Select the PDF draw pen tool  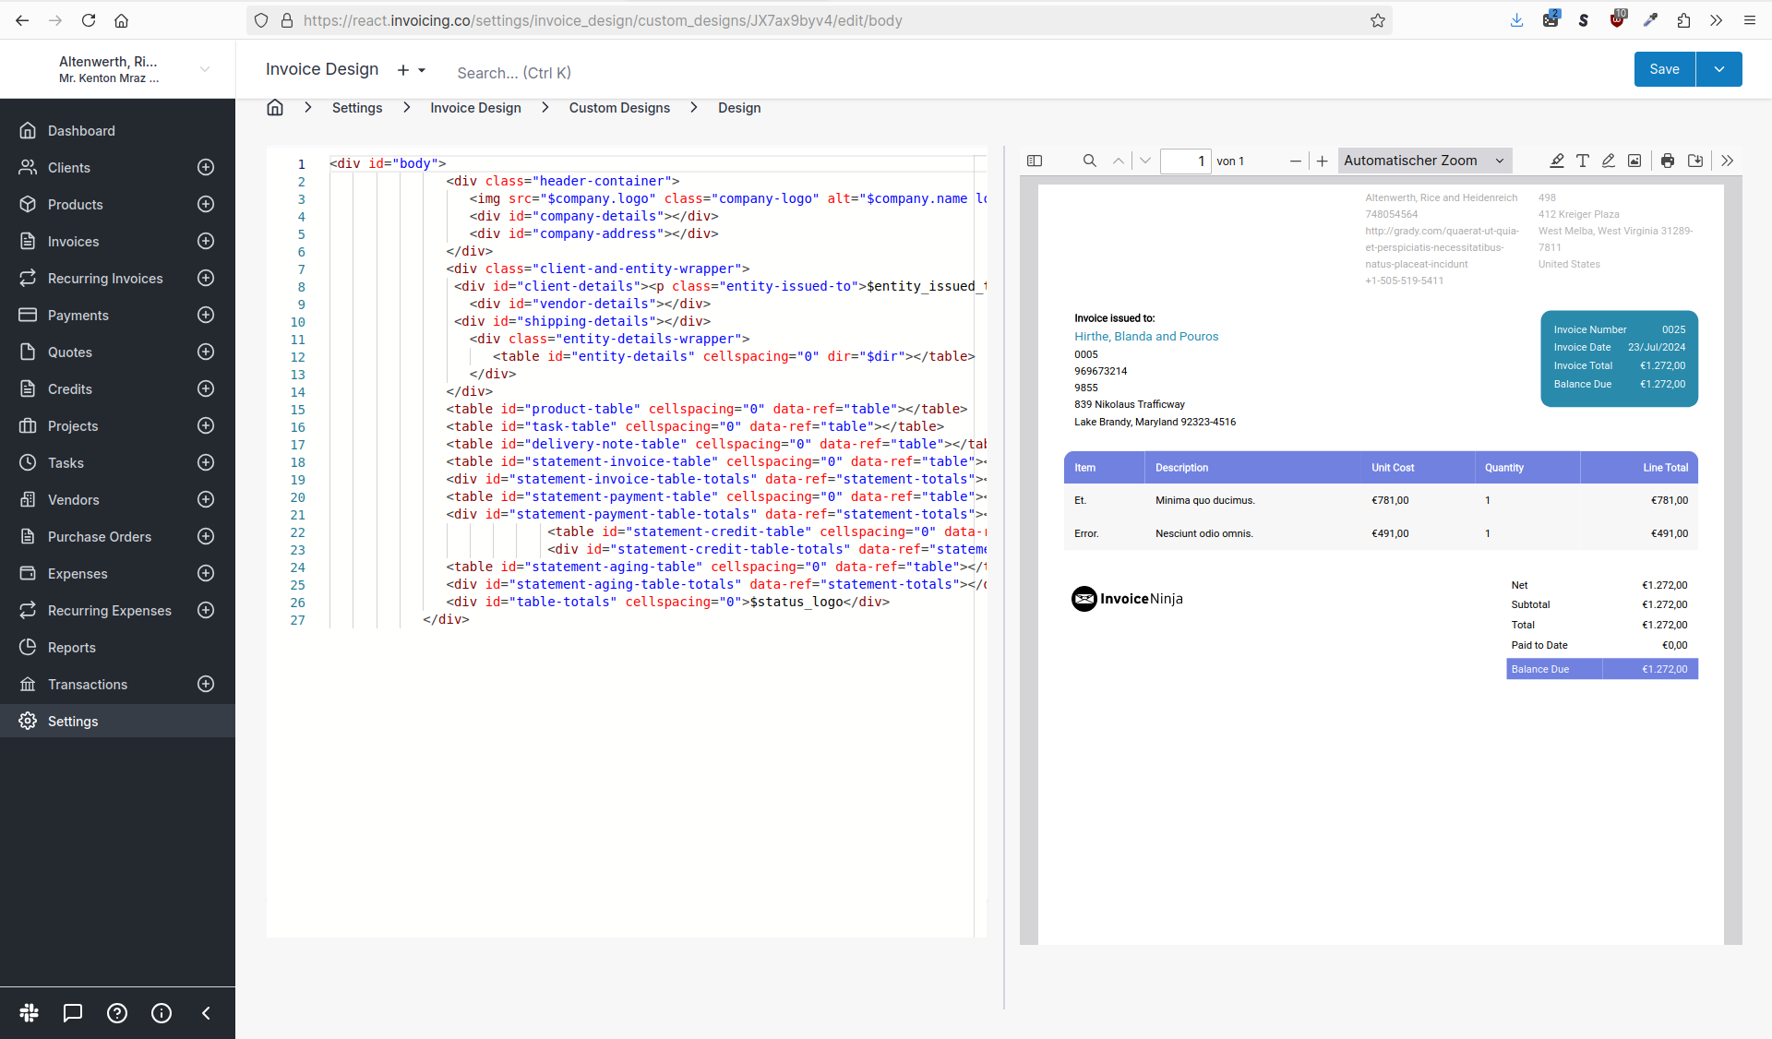[x=1609, y=161]
